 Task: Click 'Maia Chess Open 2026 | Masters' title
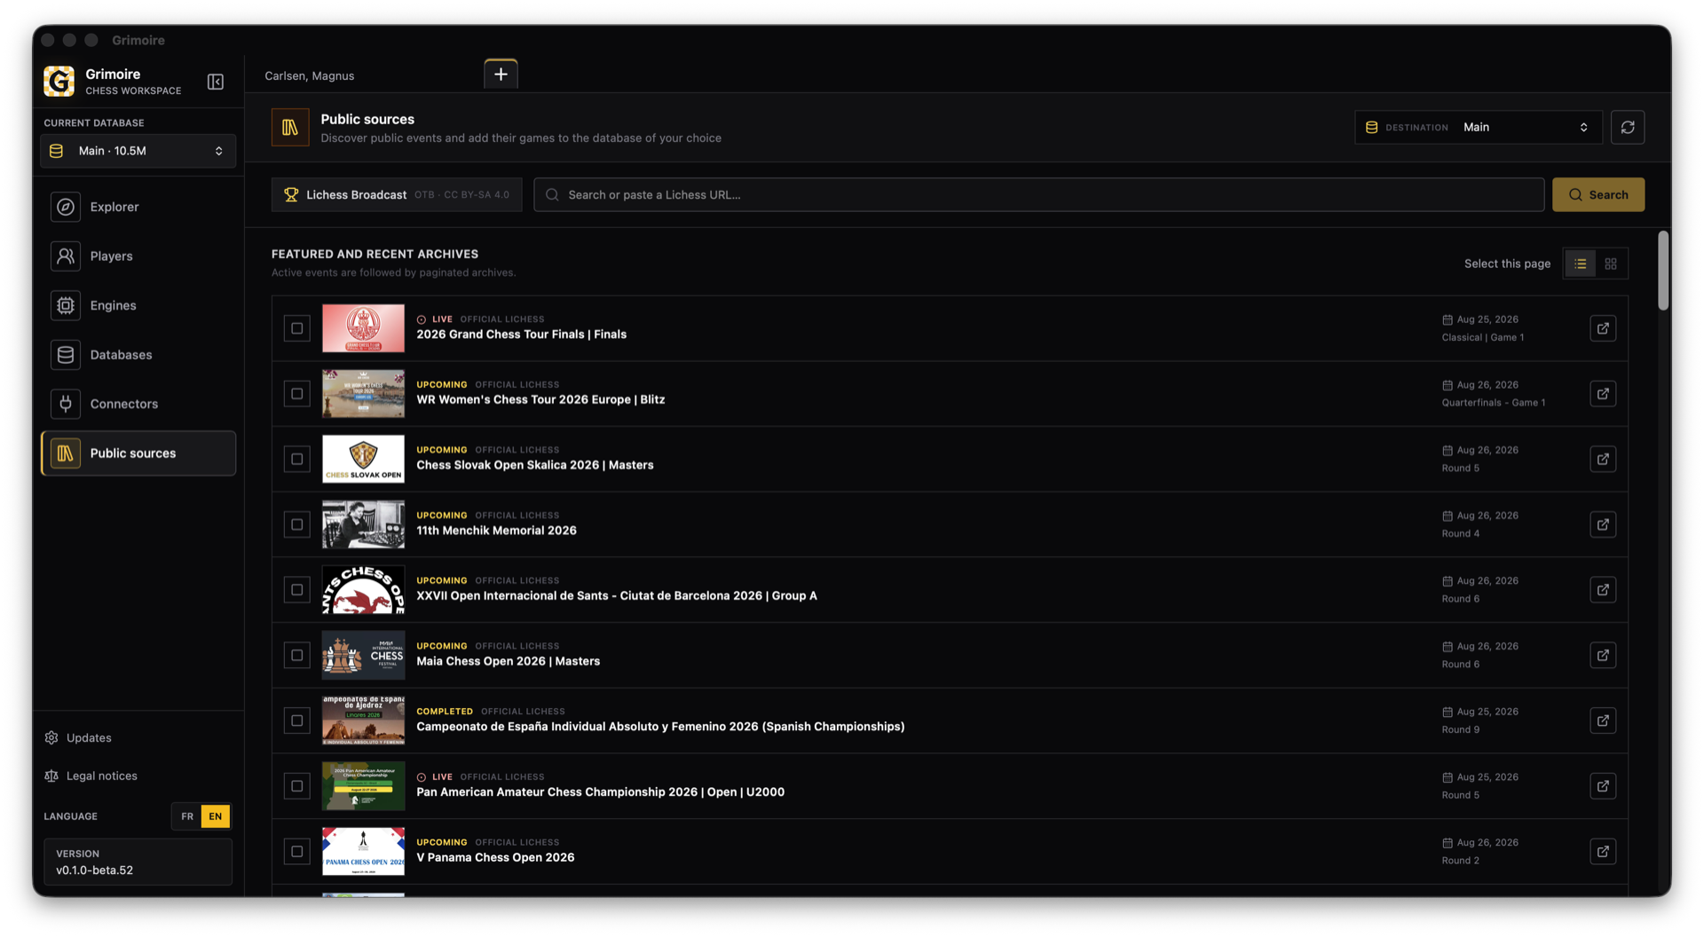click(x=508, y=661)
